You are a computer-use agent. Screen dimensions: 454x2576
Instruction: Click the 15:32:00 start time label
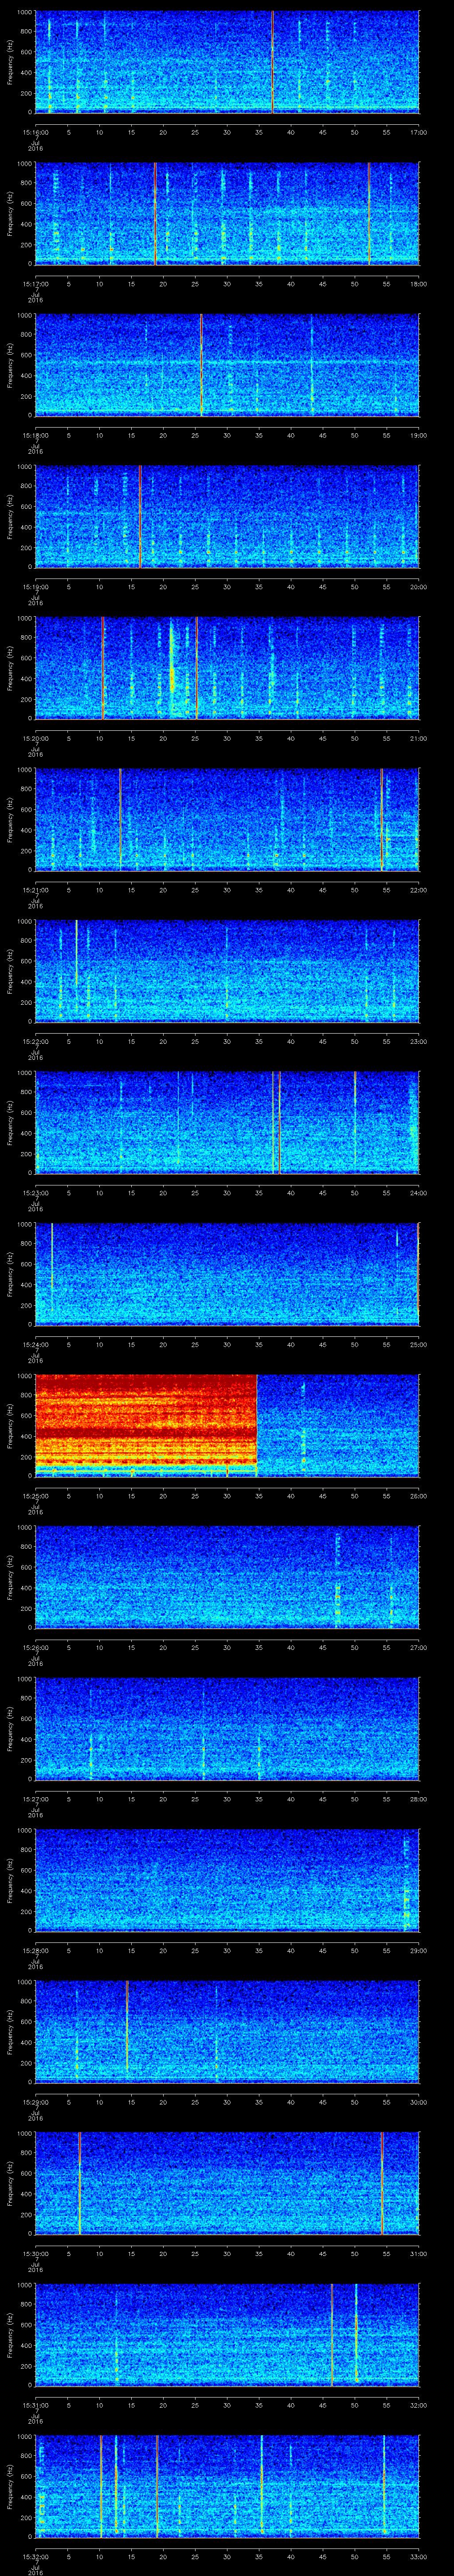(x=36, y=2556)
